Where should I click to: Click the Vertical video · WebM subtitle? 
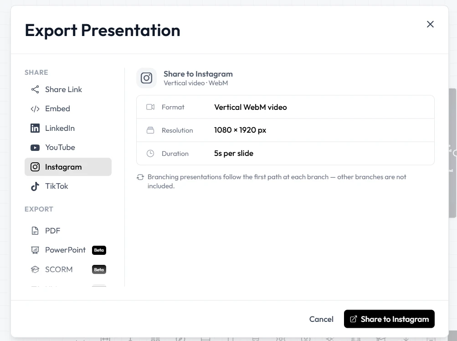coord(196,83)
